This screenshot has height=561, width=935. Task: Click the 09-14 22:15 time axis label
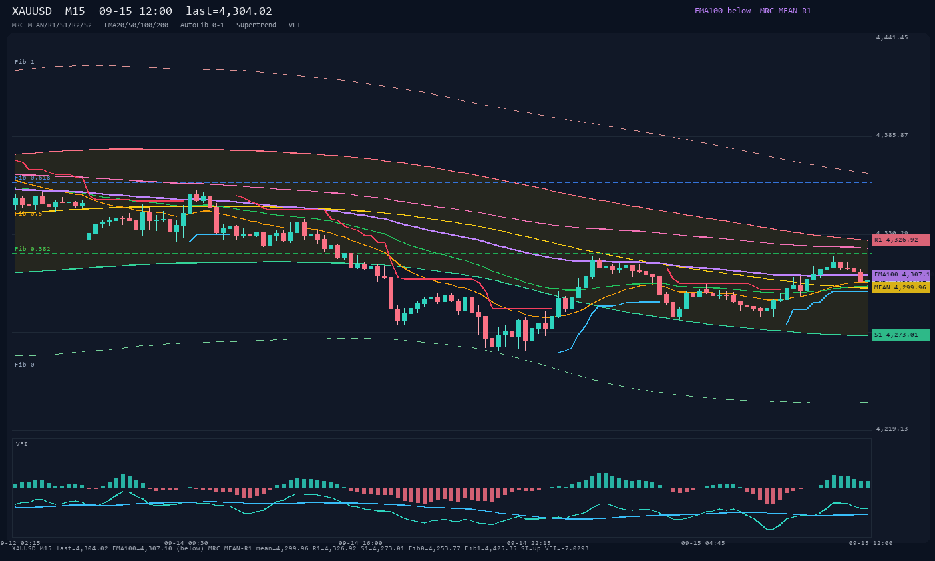point(529,543)
